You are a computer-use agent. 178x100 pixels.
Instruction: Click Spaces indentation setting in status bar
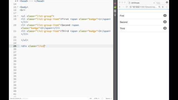[108, 98]
